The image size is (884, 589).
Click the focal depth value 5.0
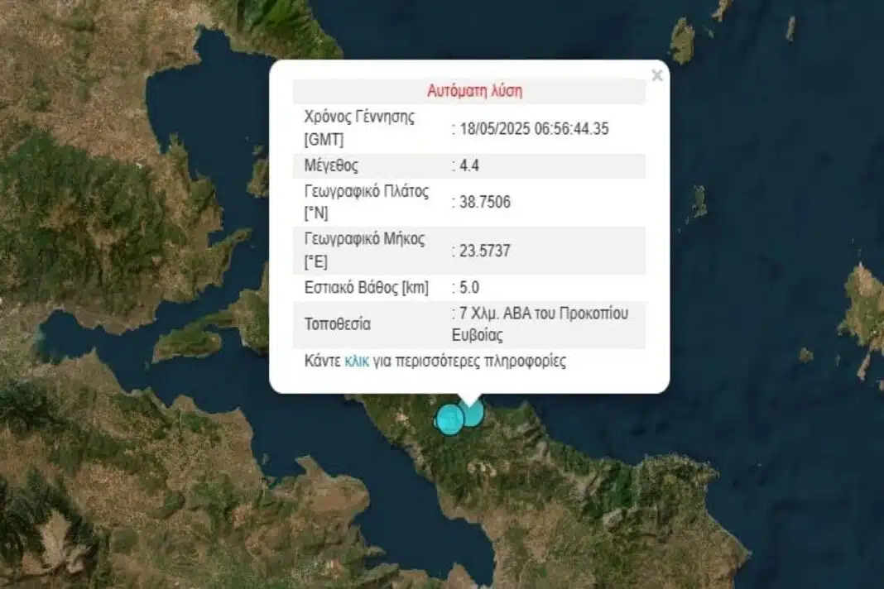coord(468,288)
